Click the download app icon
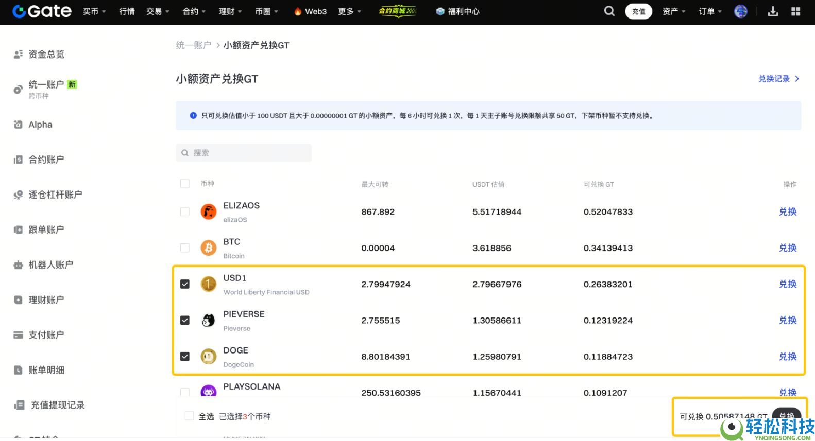 [773, 11]
